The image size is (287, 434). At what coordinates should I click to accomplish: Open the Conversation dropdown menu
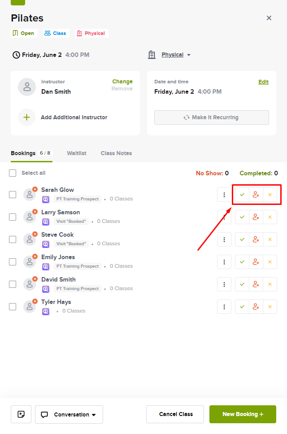69,414
